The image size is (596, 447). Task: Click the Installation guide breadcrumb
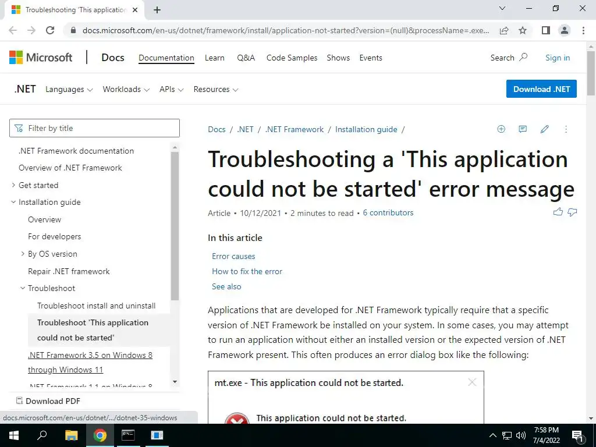click(x=367, y=129)
